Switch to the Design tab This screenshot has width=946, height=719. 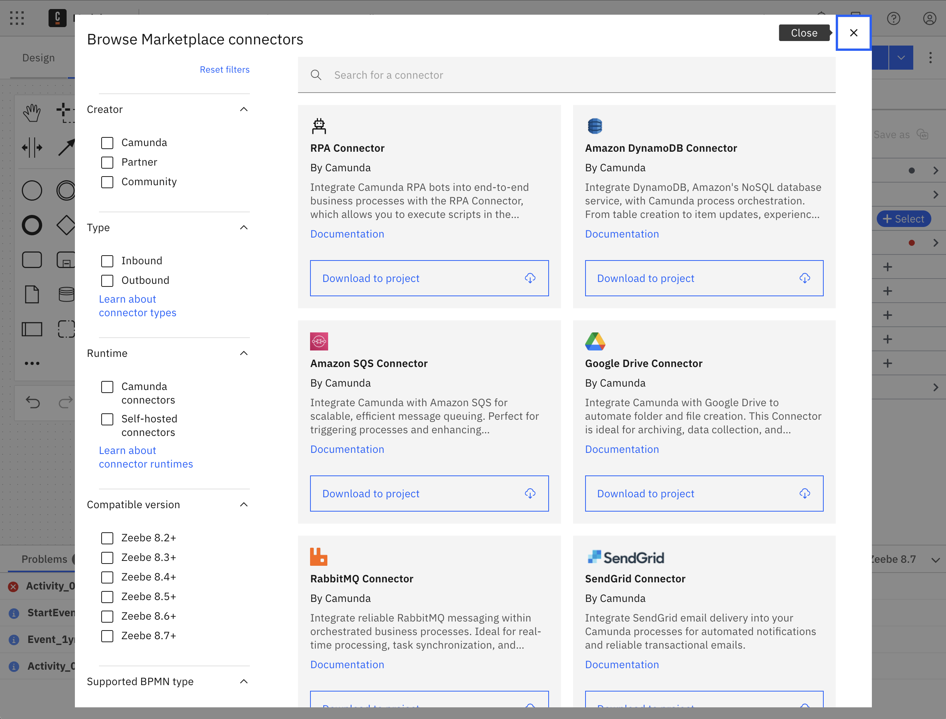[x=38, y=58]
